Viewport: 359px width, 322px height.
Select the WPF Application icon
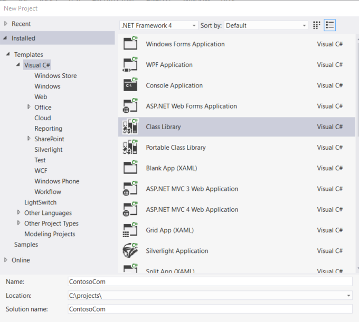(130, 65)
